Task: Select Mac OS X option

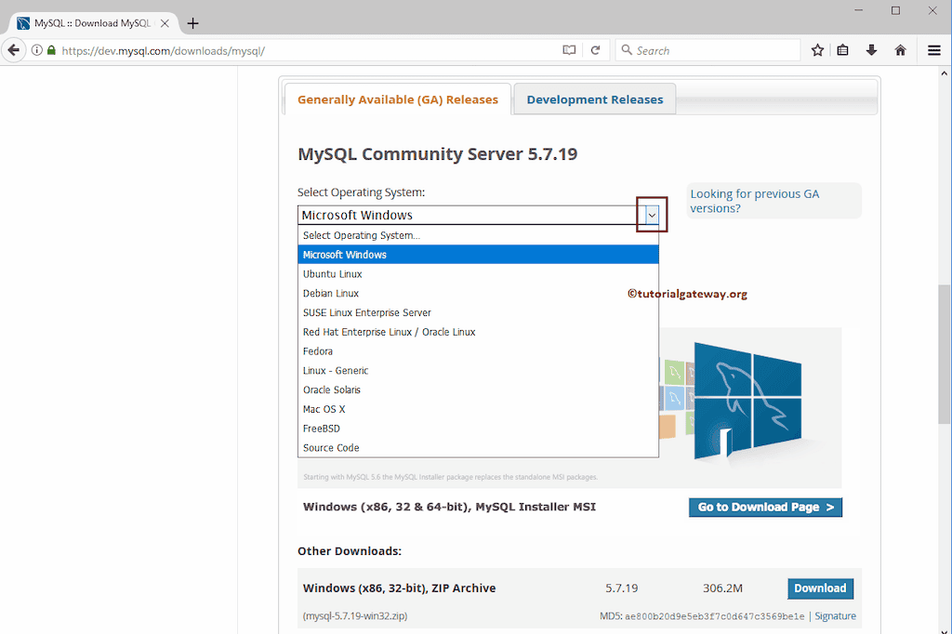Action: tap(479, 409)
